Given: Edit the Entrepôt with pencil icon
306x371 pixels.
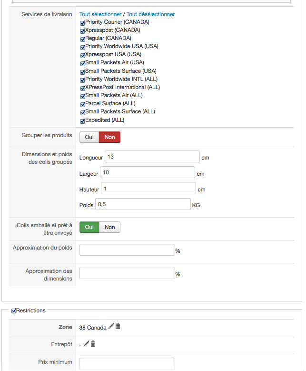Looking at the screenshot, I should (x=86, y=343).
